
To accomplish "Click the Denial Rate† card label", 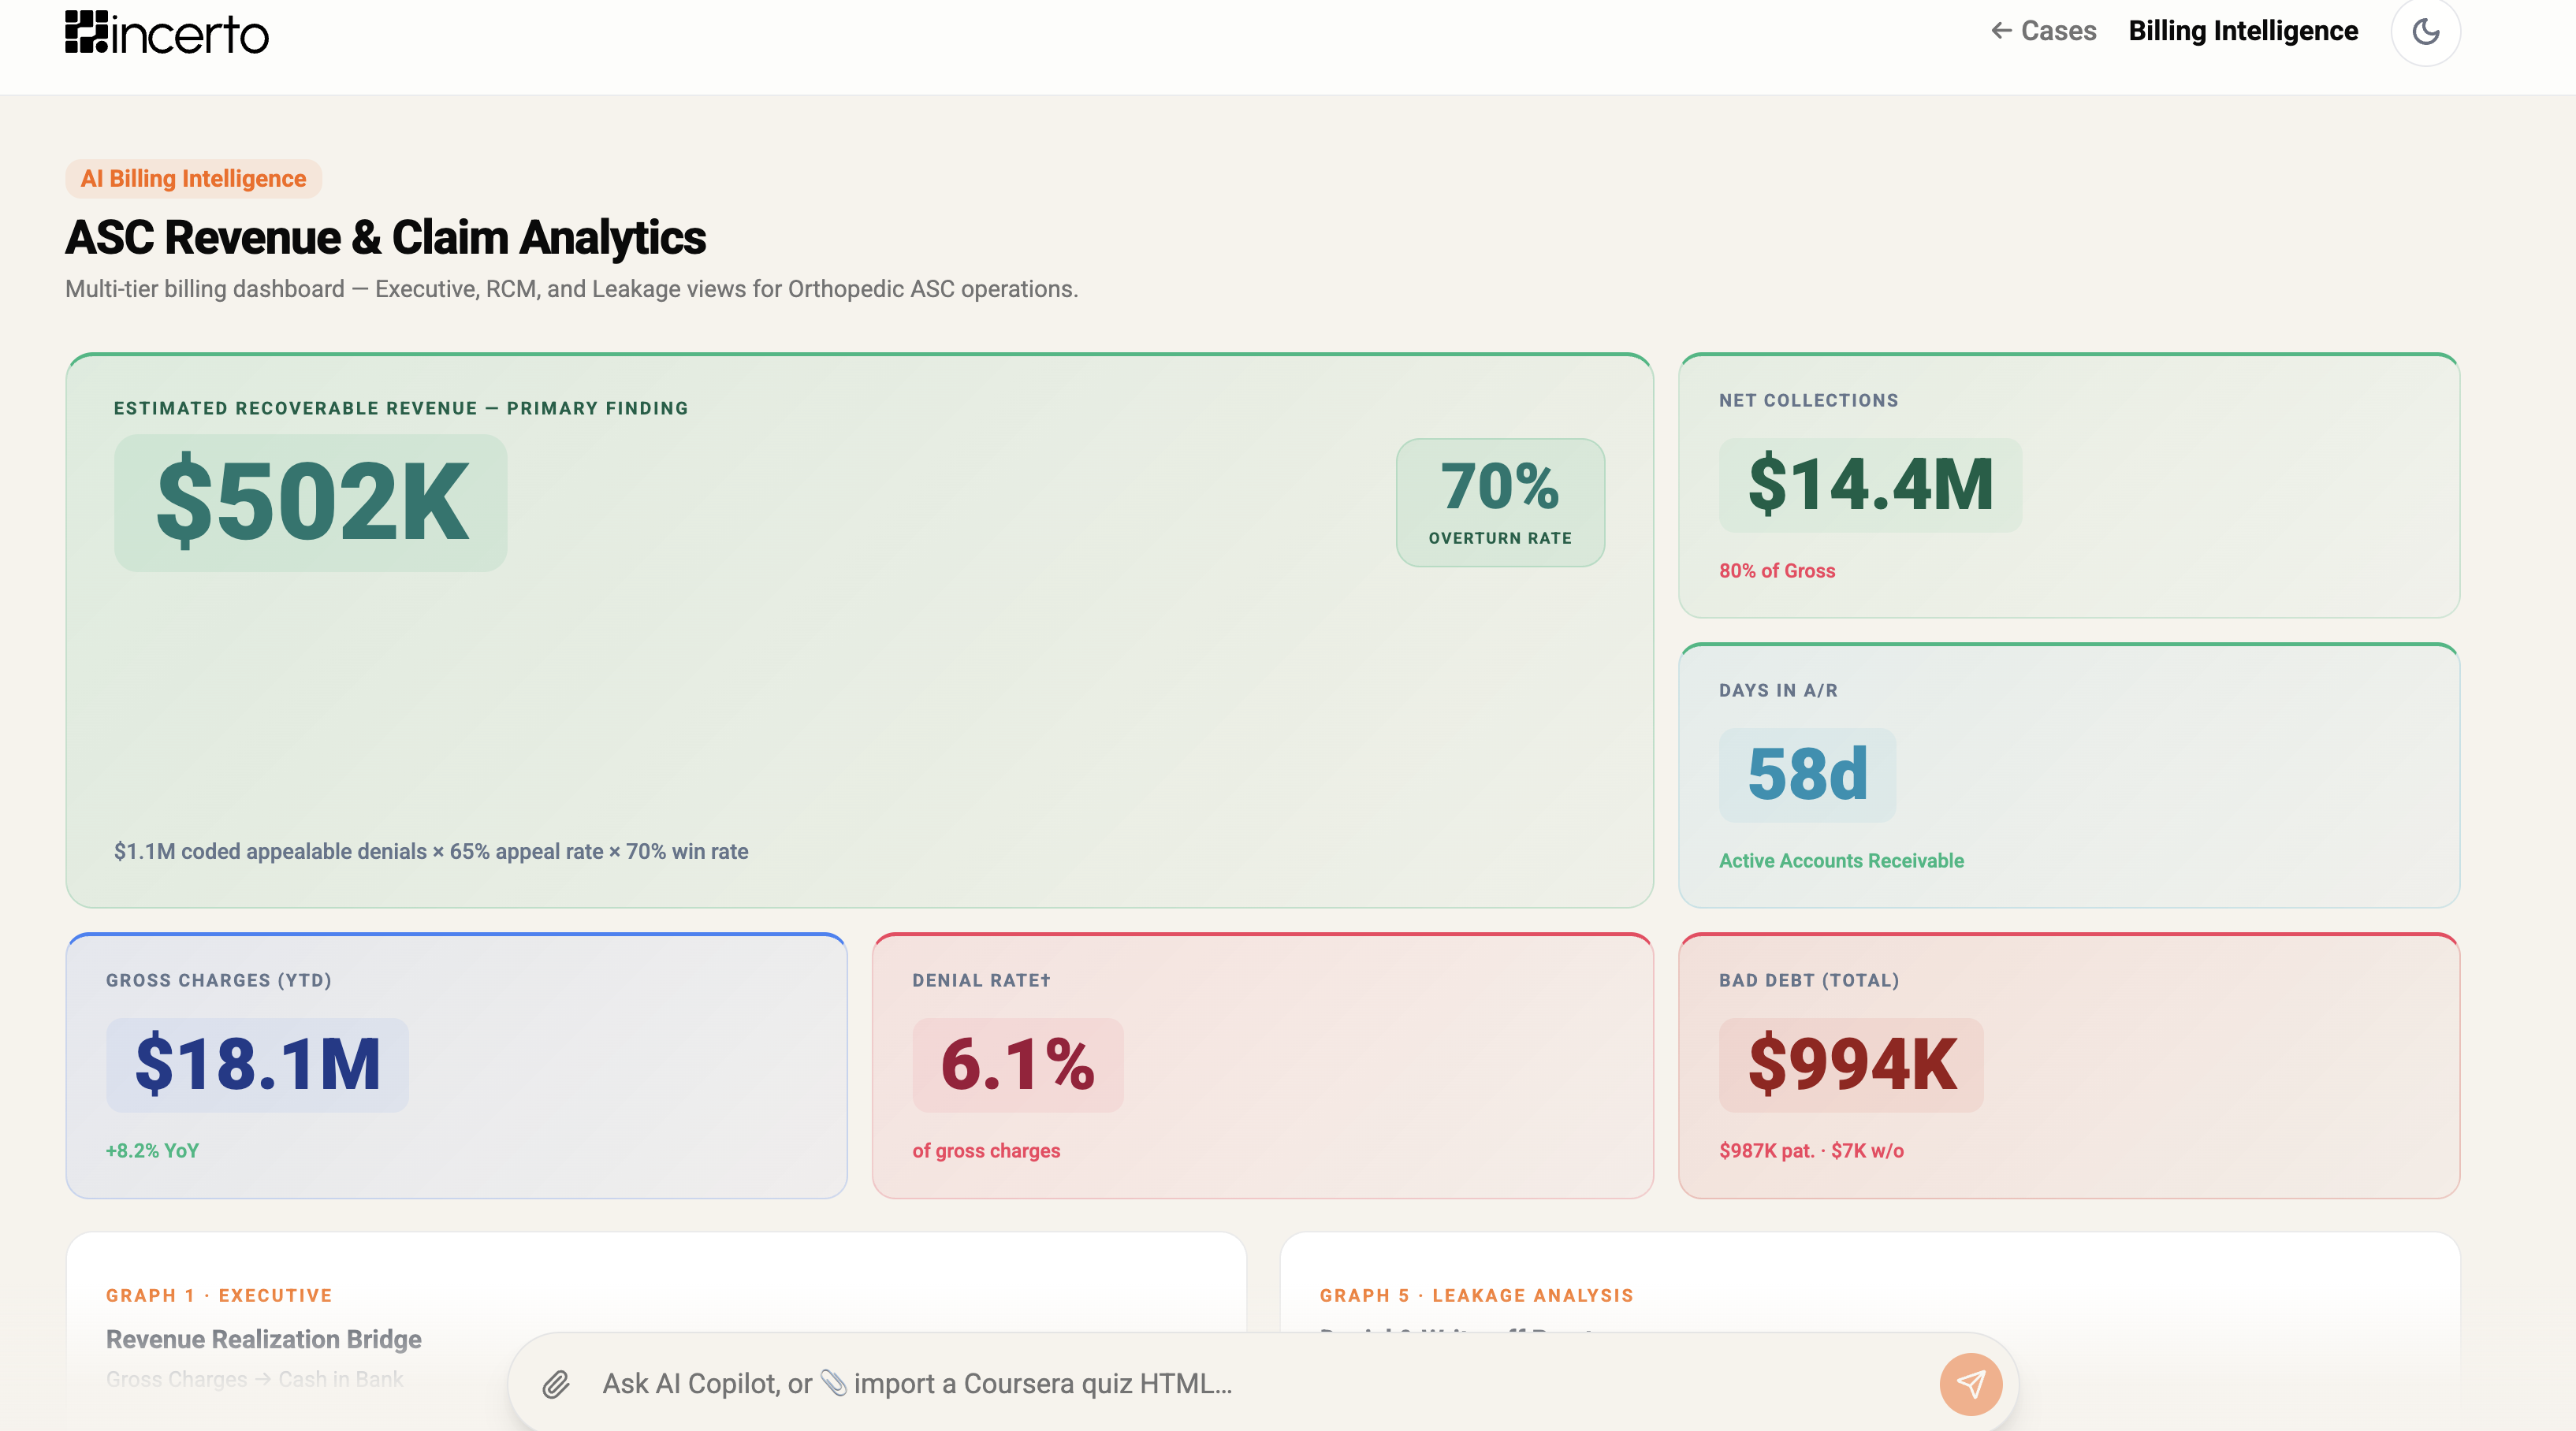I will point(981,981).
